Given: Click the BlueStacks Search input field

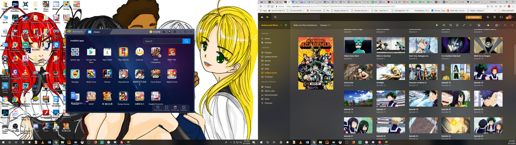Looking at the screenshot, I should [163, 41].
